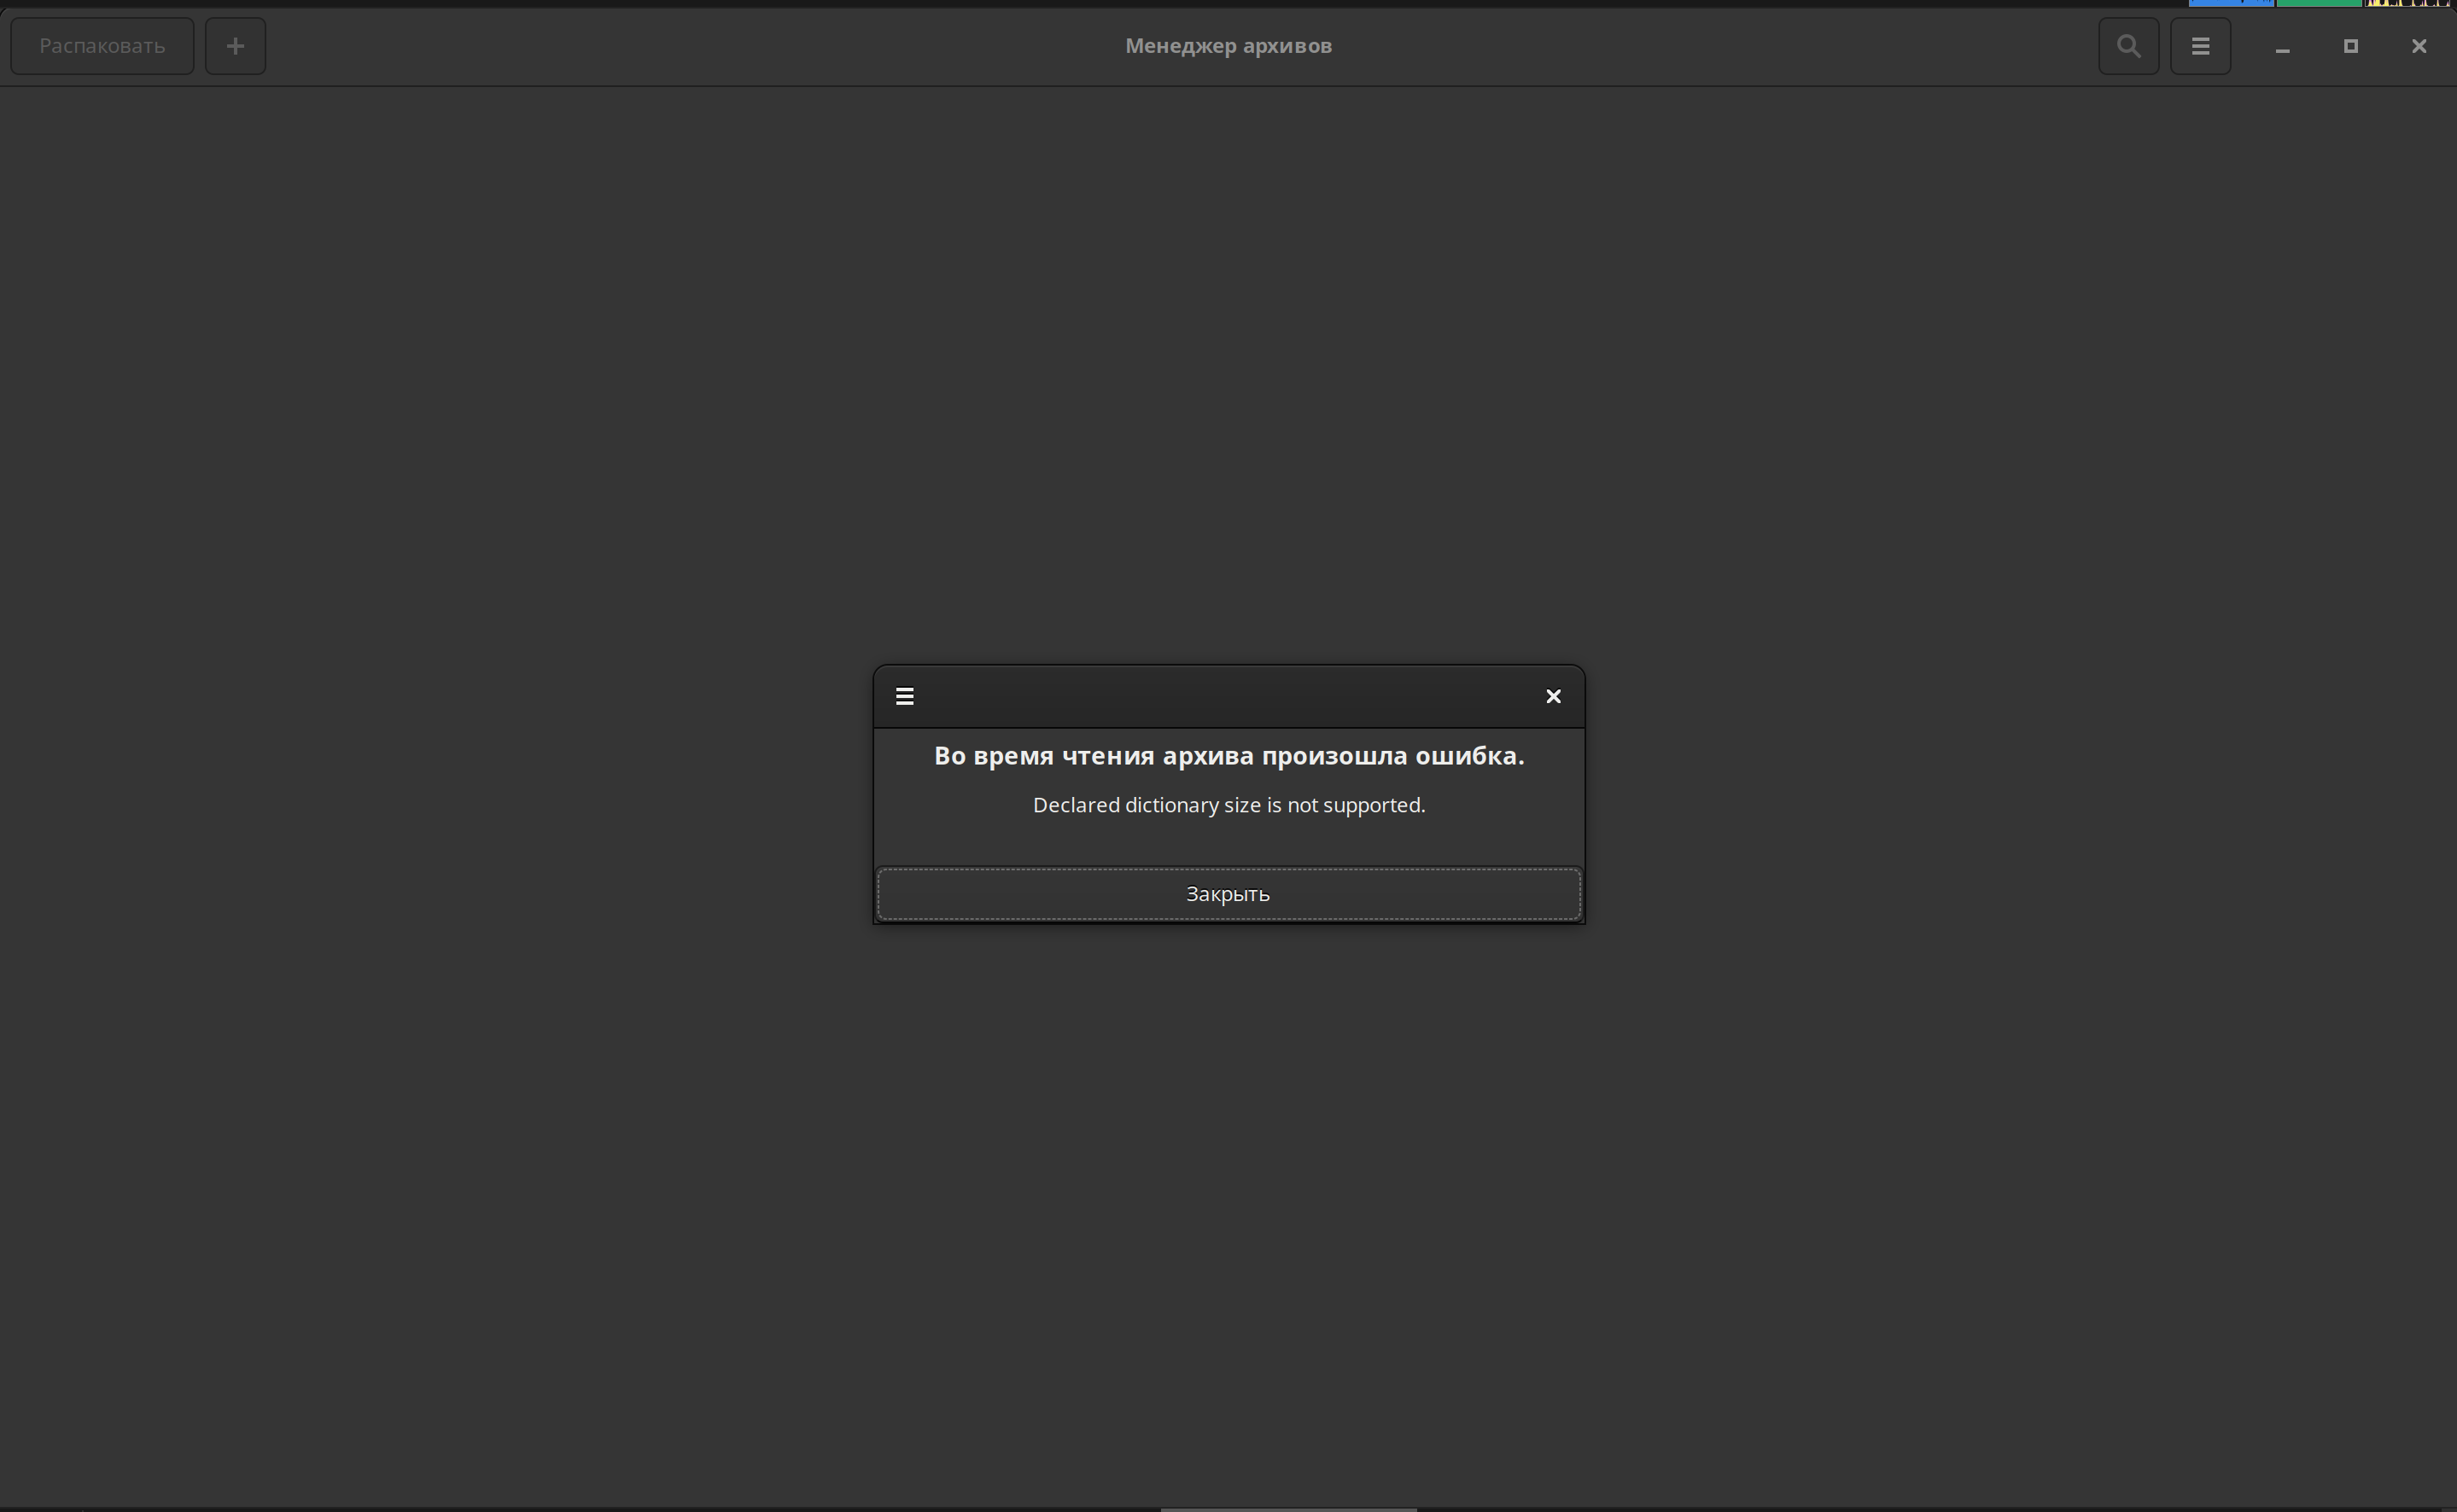
Task: Click the Менеджер архивов title text
Action: tap(1228, 46)
